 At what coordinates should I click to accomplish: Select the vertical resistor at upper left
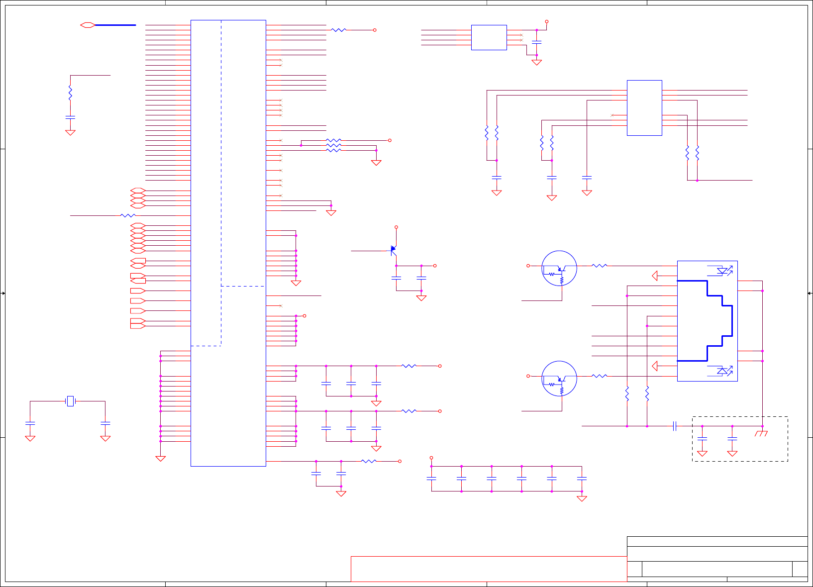tap(70, 93)
